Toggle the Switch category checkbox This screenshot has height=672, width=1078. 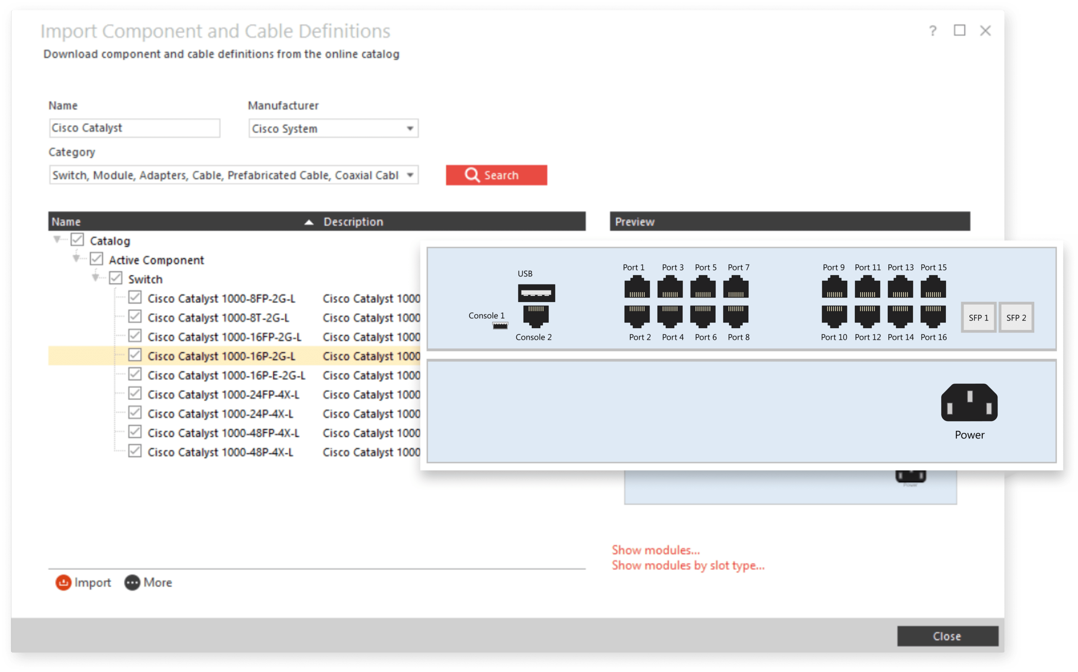point(116,278)
